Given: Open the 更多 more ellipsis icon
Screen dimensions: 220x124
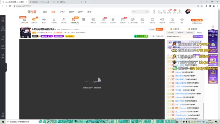Looking at the screenshot, I should click(182, 20).
